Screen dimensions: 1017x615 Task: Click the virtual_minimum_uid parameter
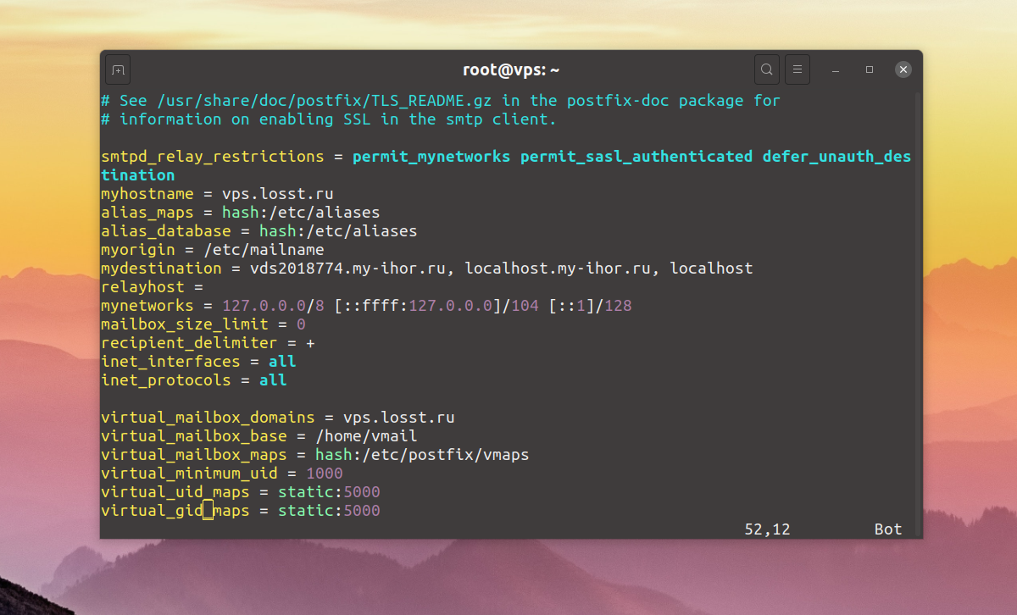pyautogui.click(x=189, y=474)
